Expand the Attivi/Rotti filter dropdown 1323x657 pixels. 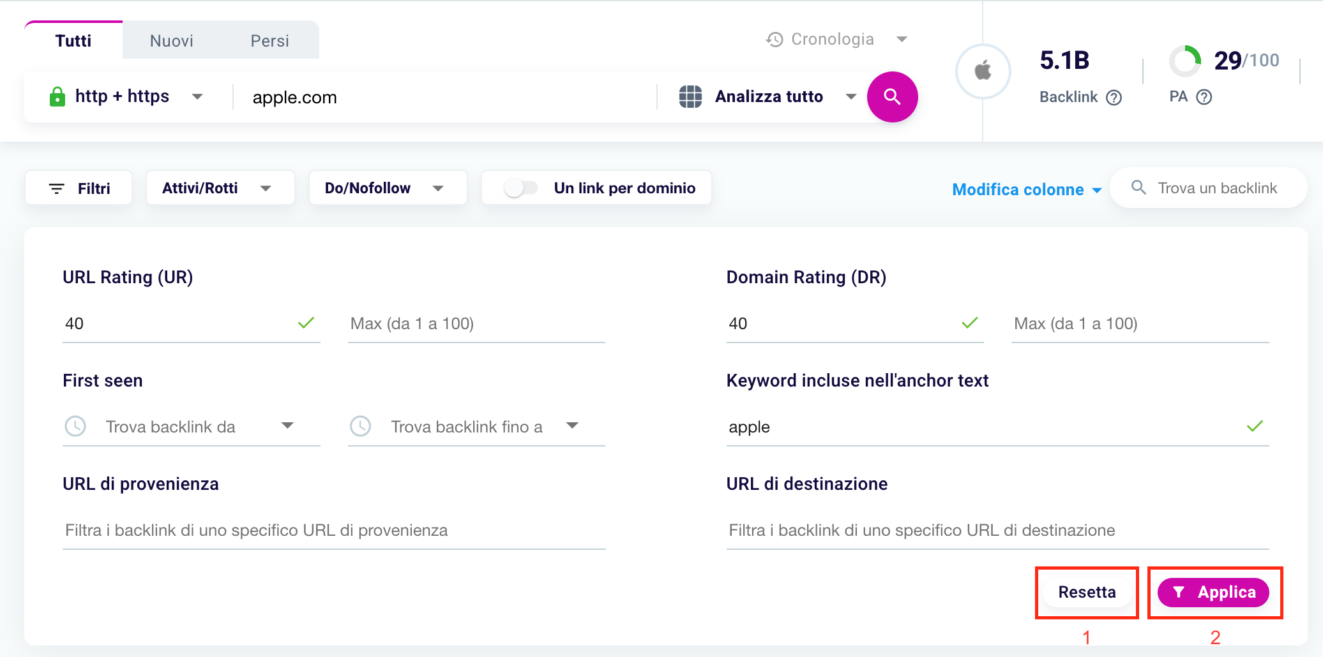point(220,188)
